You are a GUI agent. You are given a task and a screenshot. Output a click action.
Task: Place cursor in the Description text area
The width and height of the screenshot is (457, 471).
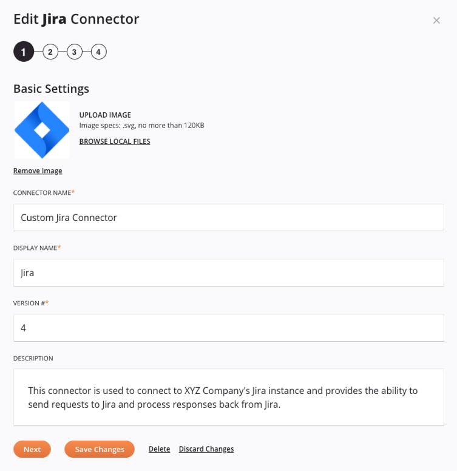228,397
